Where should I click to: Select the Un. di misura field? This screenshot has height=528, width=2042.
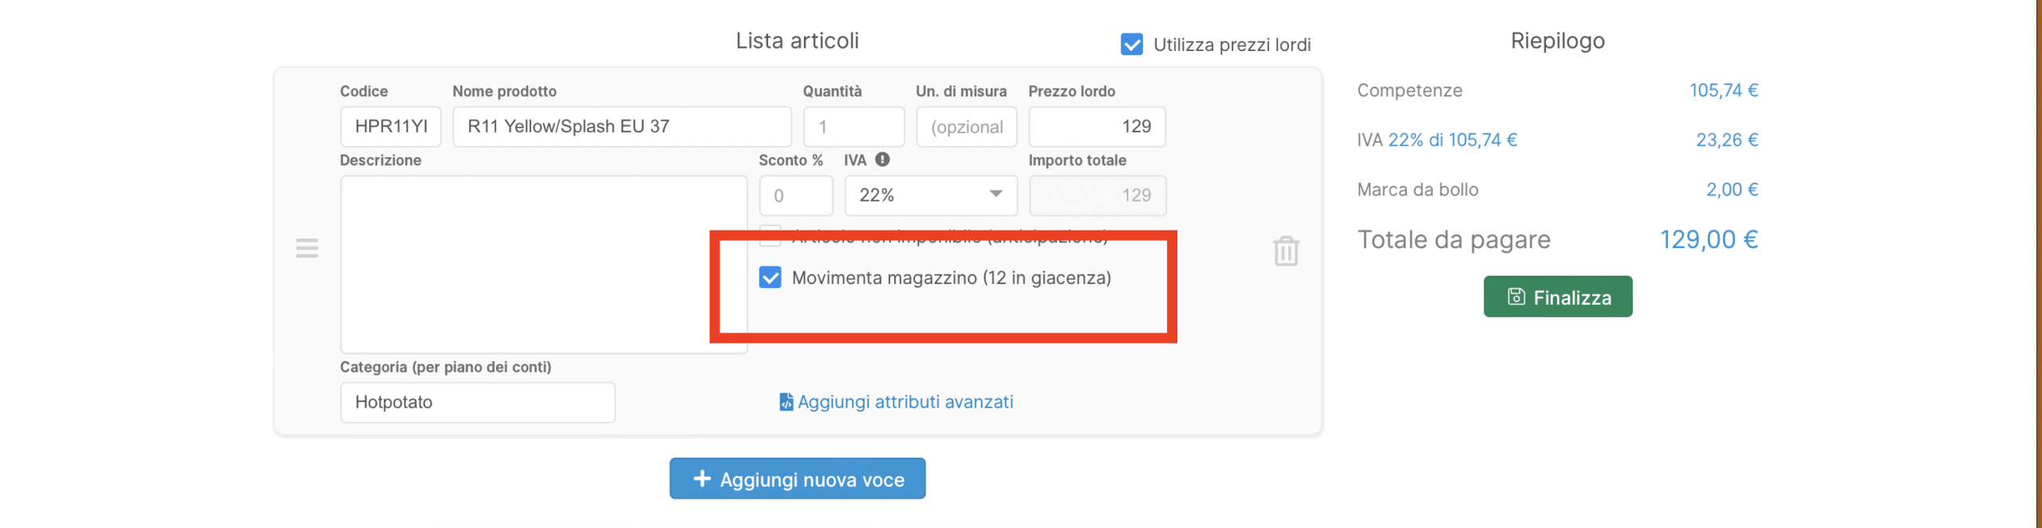point(966,127)
